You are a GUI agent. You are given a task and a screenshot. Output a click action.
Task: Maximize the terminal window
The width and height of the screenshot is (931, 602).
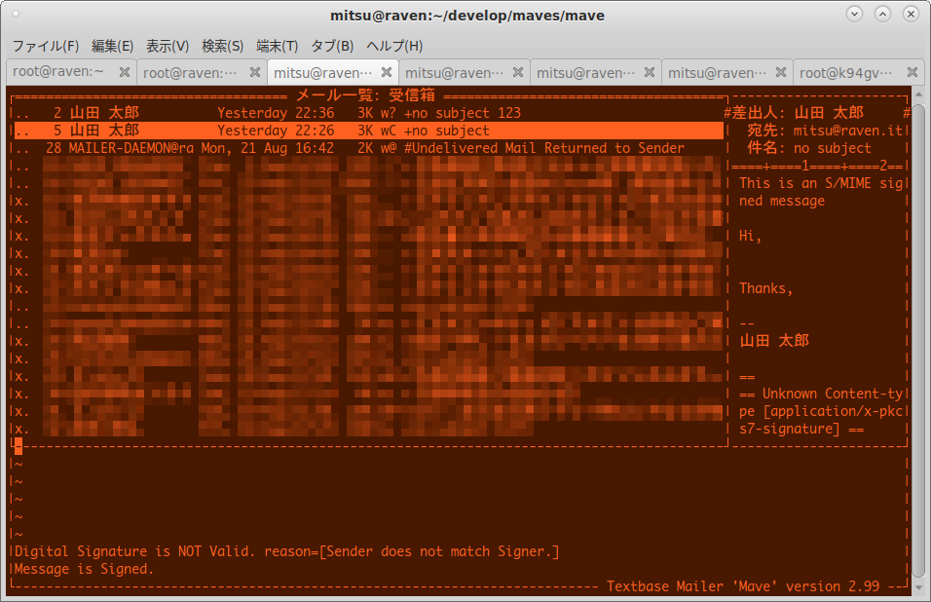pos(882,14)
